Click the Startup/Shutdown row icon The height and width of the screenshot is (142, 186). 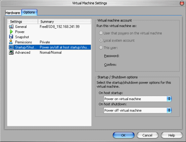click(x=11, y=47)
